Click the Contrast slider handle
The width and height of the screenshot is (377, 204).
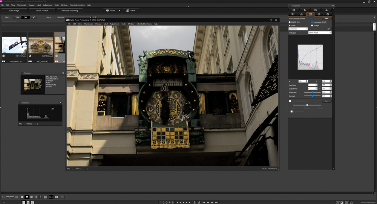313,96
